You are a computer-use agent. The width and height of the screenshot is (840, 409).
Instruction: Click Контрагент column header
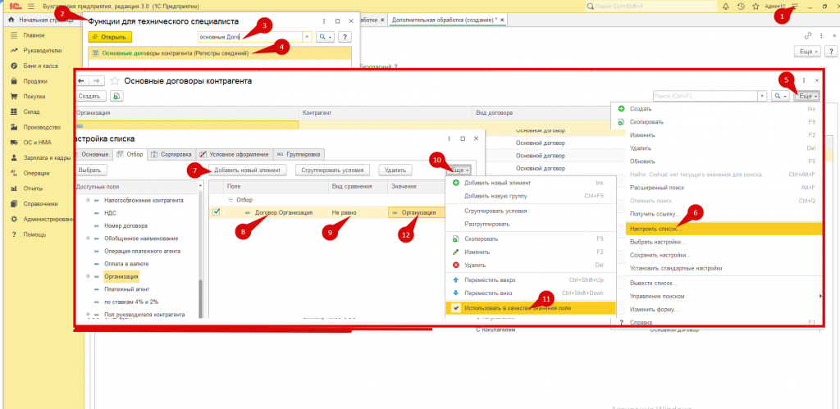click(386, 113)
